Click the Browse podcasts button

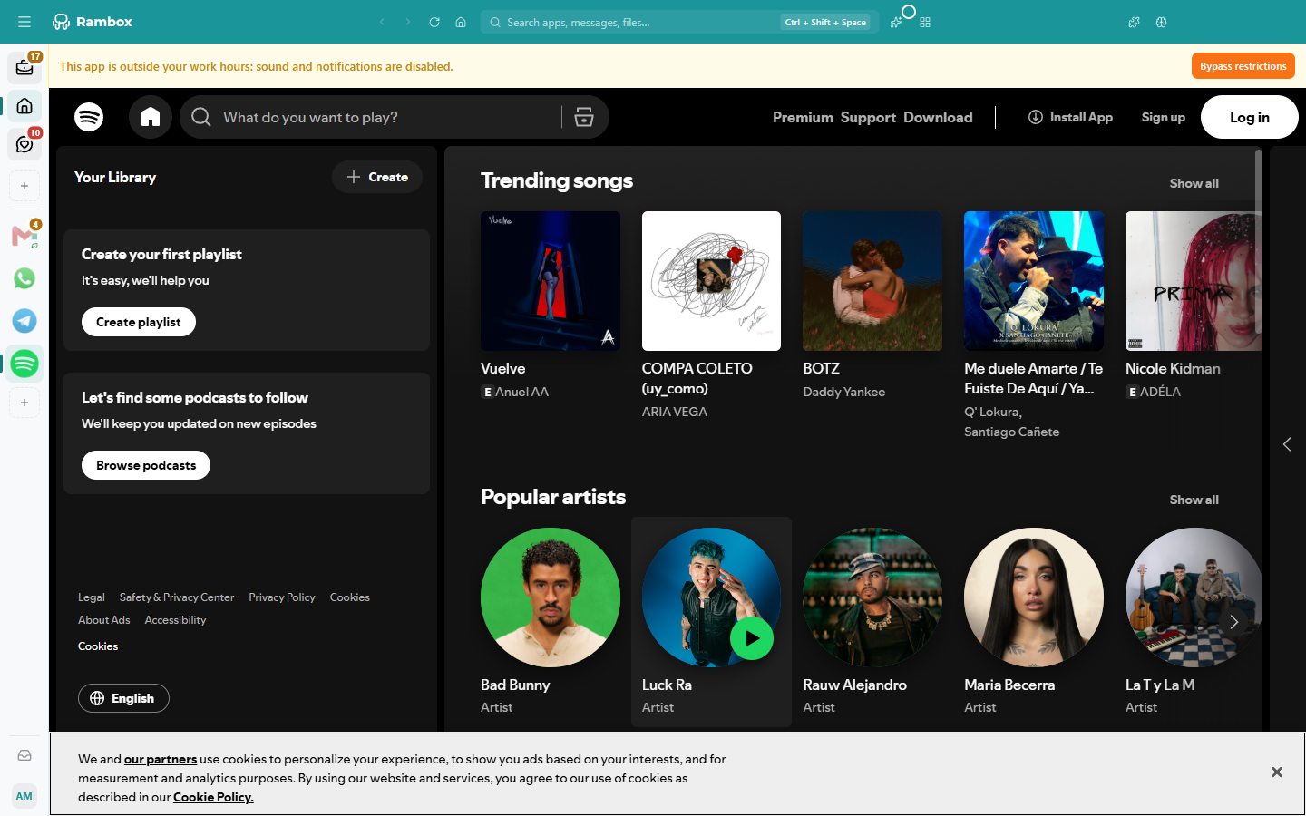[x=146, y=465]
